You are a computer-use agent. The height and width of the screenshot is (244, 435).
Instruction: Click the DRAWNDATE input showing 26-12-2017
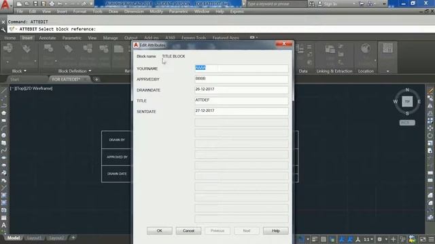pos(241,90)
